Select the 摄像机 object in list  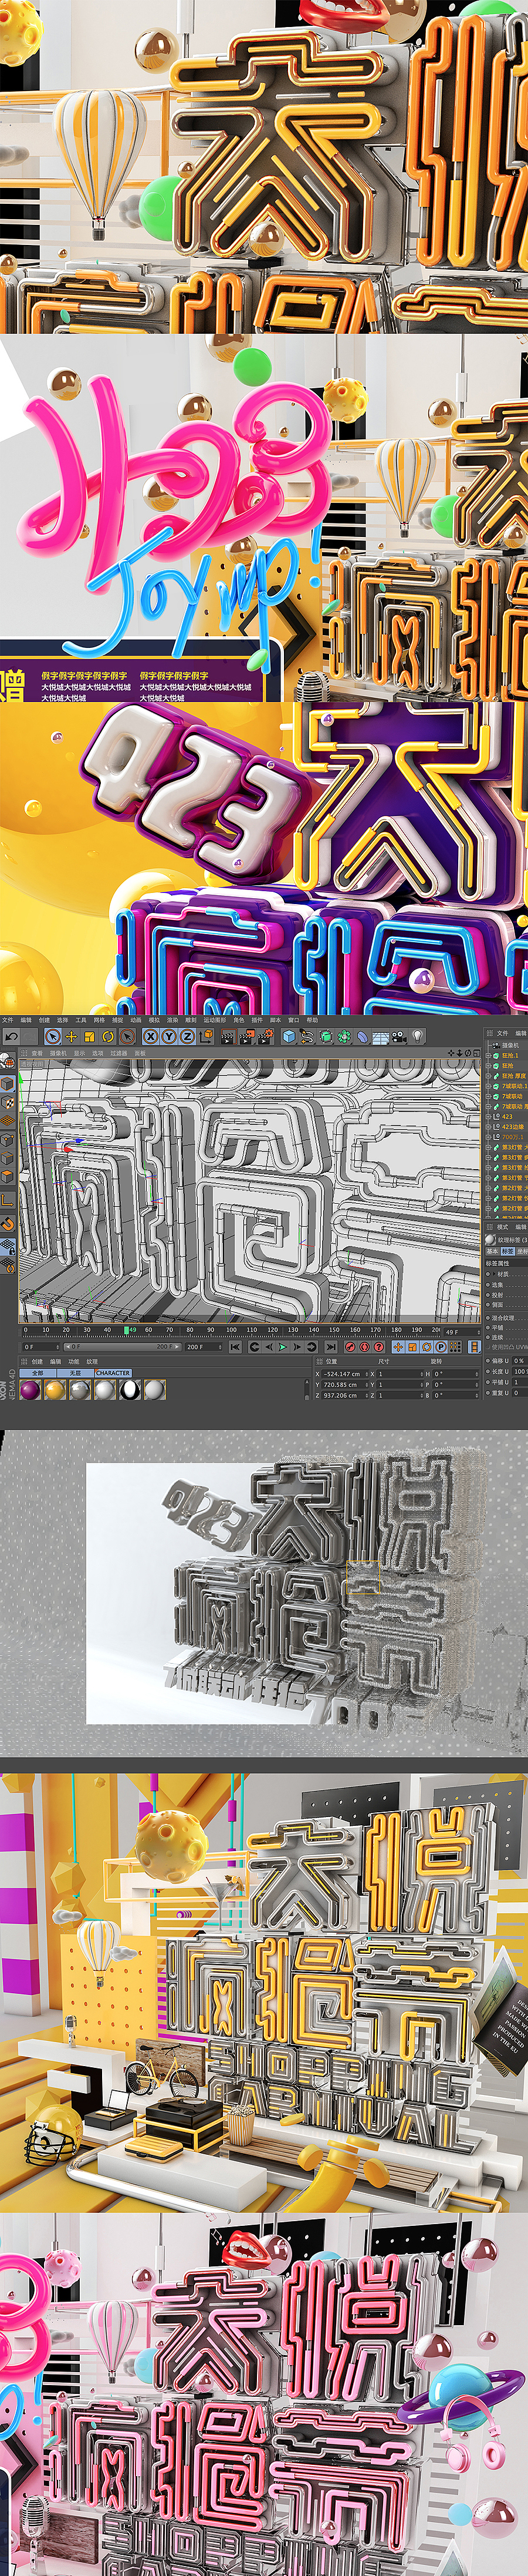(510, 1046)
